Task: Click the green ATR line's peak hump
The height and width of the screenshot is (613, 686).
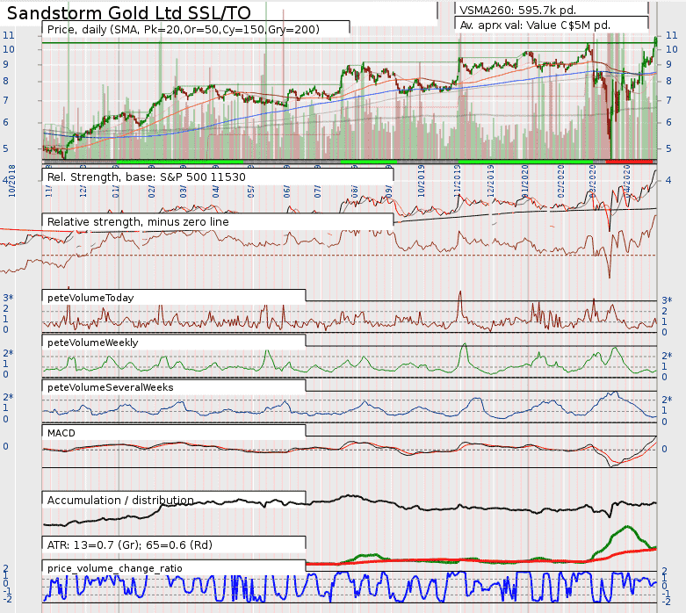Action: coord(626,527)
